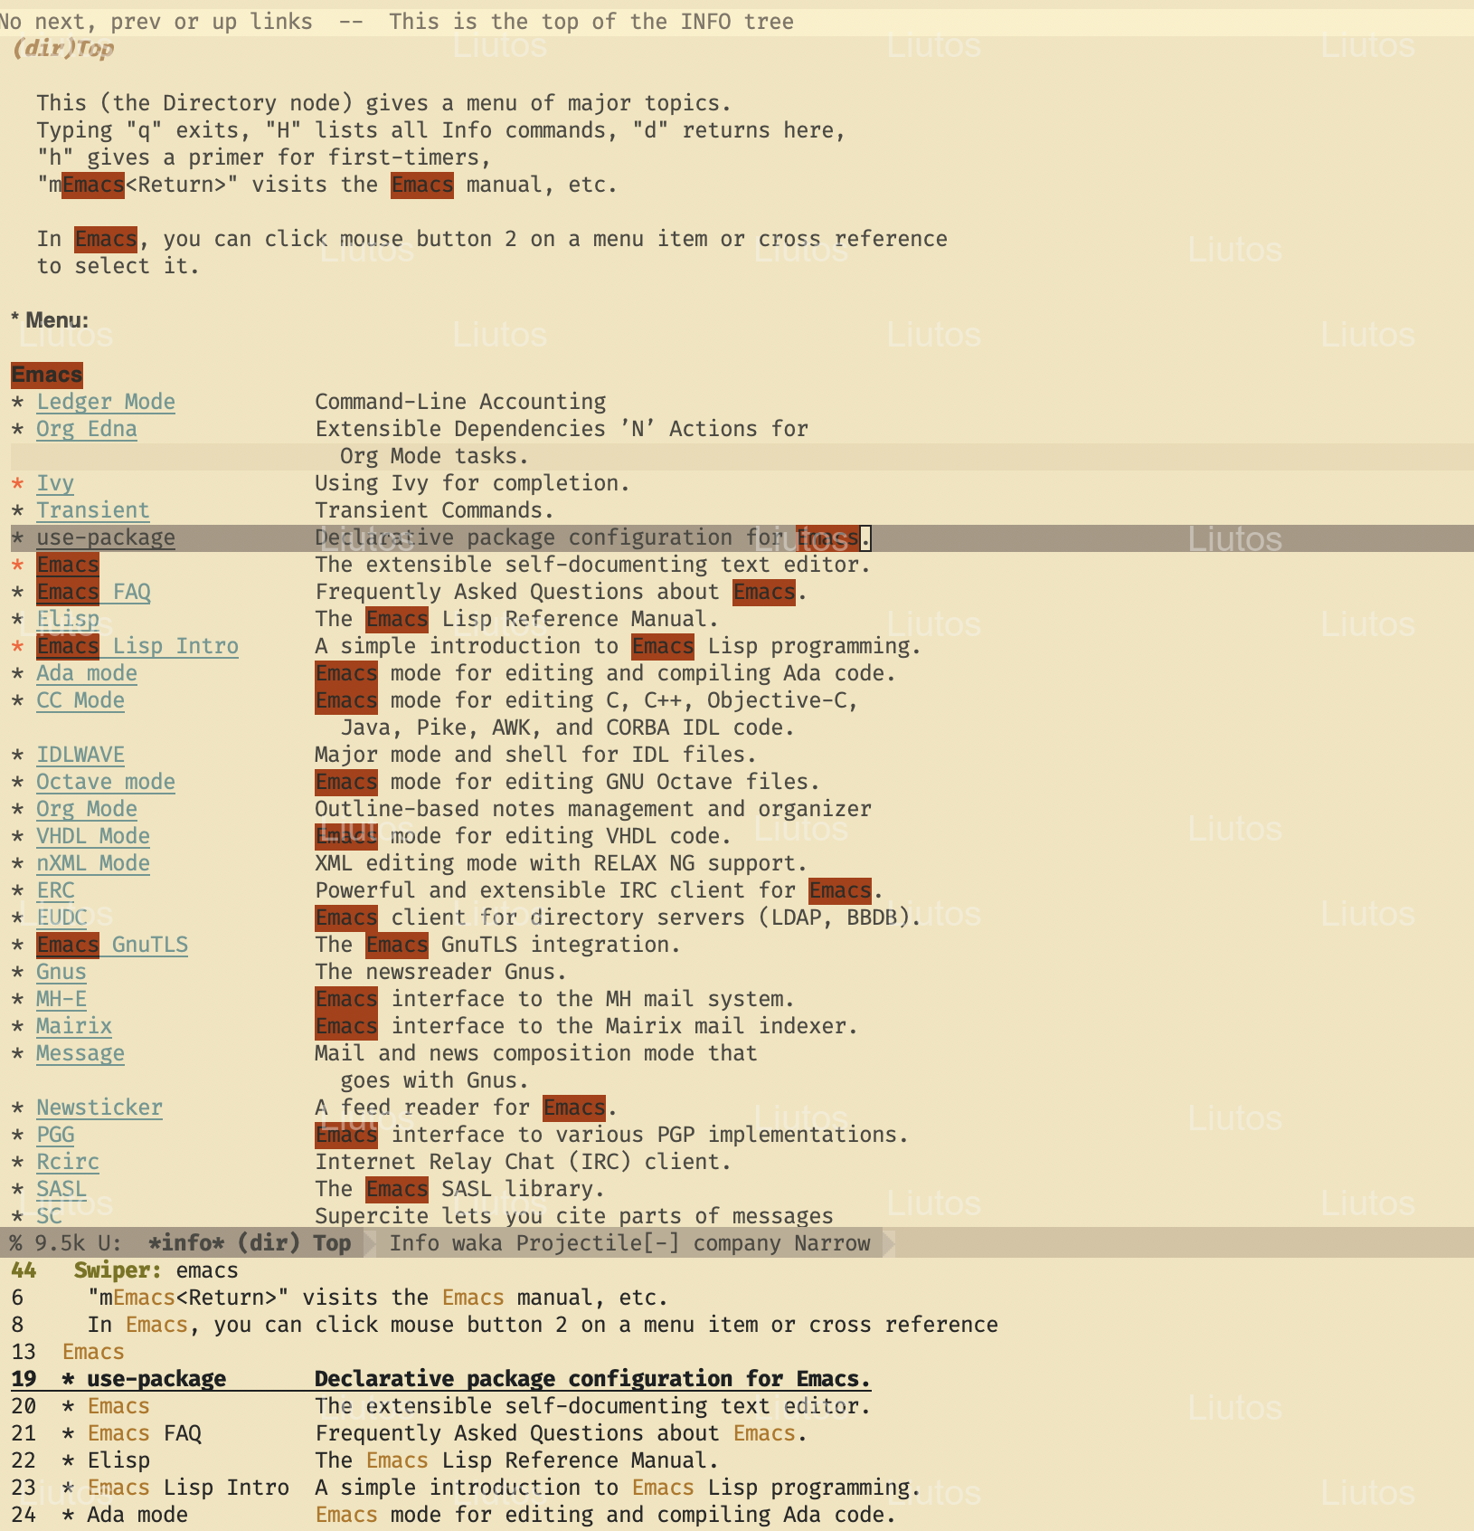Viewport: 1474px width, 1531px height.
Task: Click the Narrow indicator in mode line
Action: point(832,1243)
